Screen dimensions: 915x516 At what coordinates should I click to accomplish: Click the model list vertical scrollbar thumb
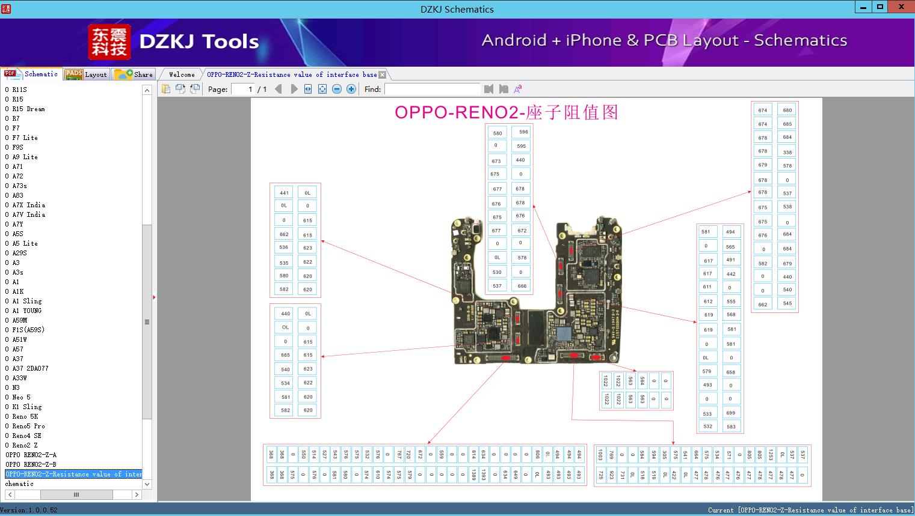pos(147,322)
